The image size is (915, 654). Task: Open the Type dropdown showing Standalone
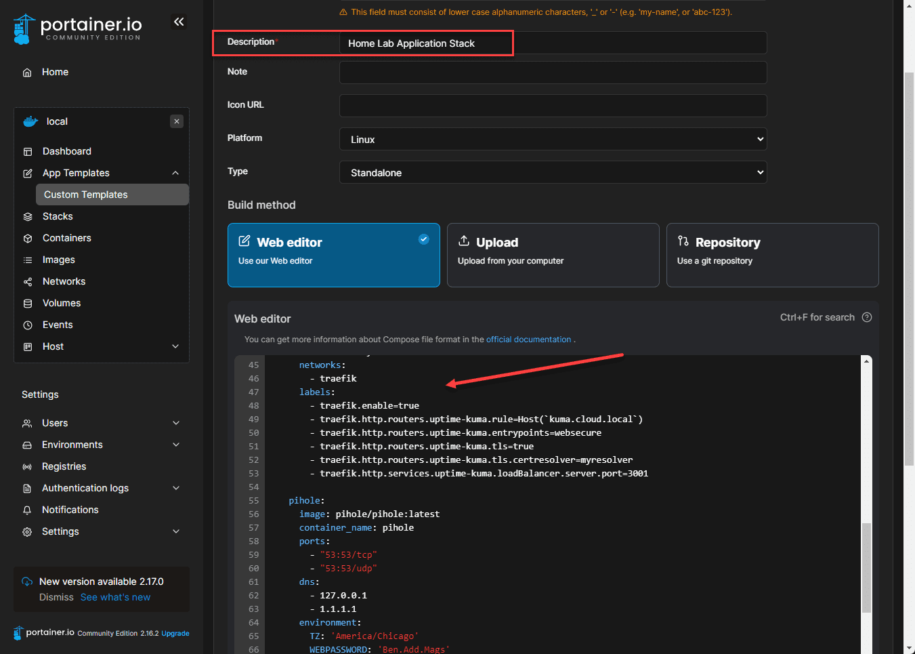(553, 172)
